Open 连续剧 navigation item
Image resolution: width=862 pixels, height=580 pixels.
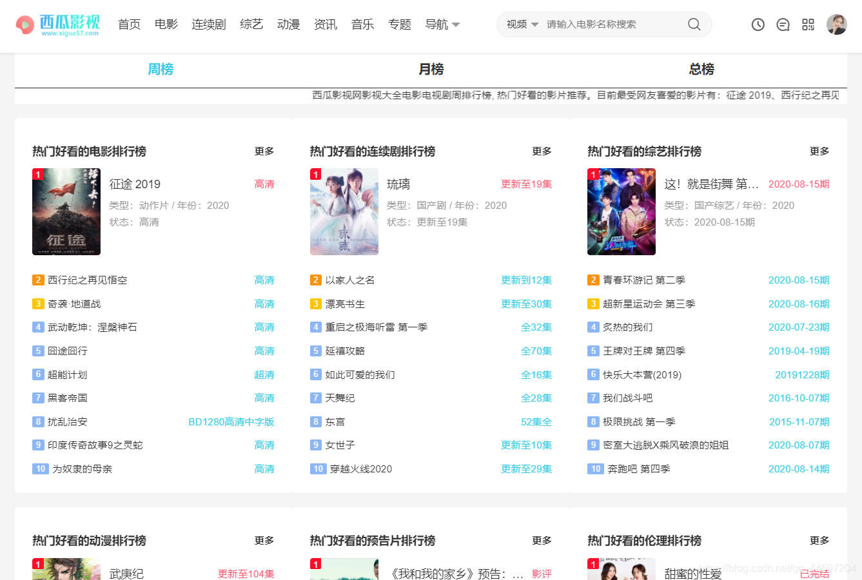click(209, 24)
